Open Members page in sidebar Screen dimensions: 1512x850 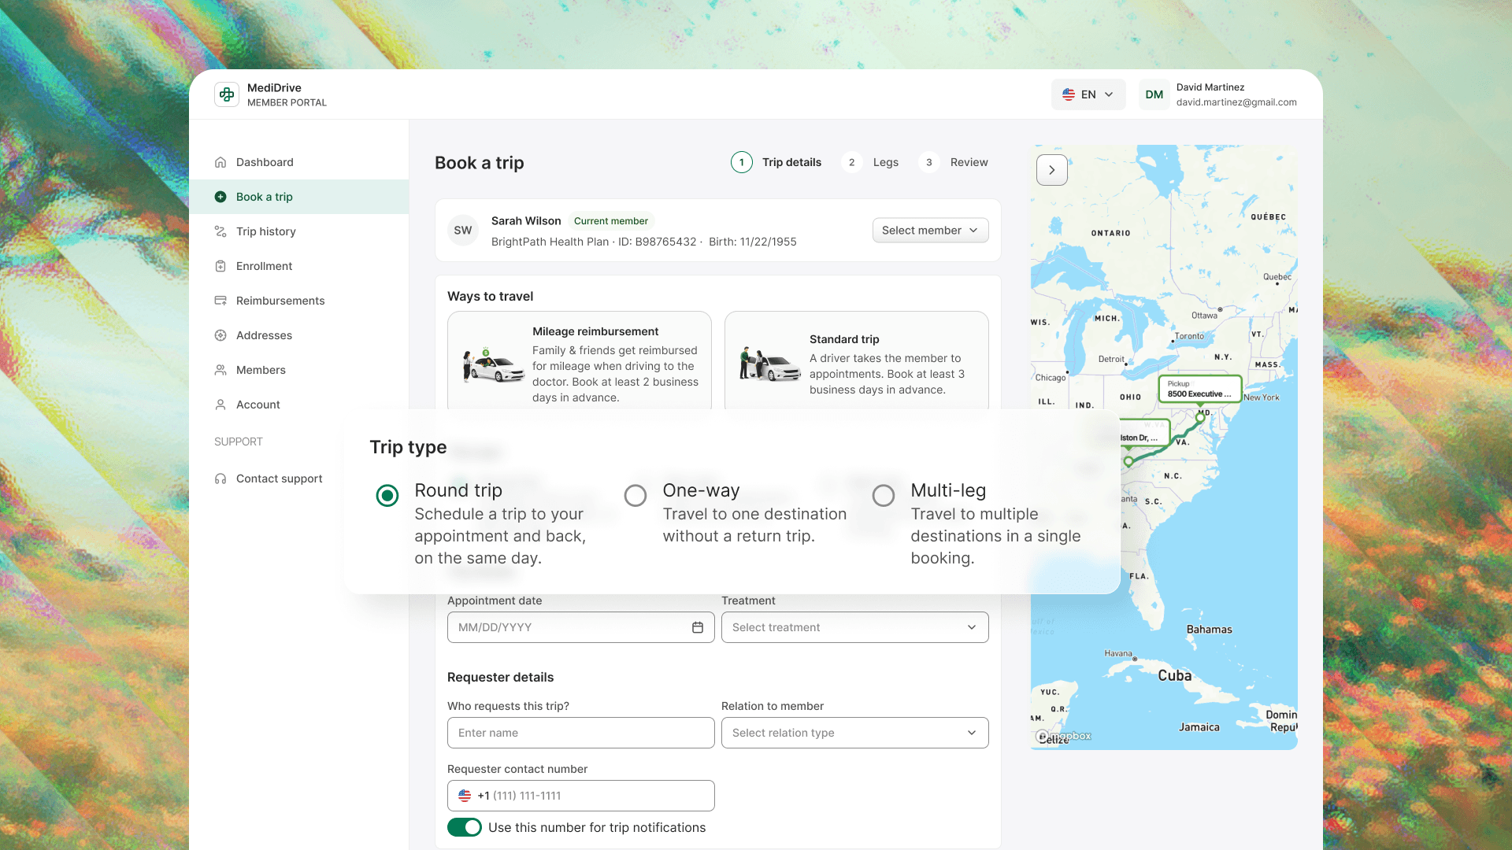299,370
